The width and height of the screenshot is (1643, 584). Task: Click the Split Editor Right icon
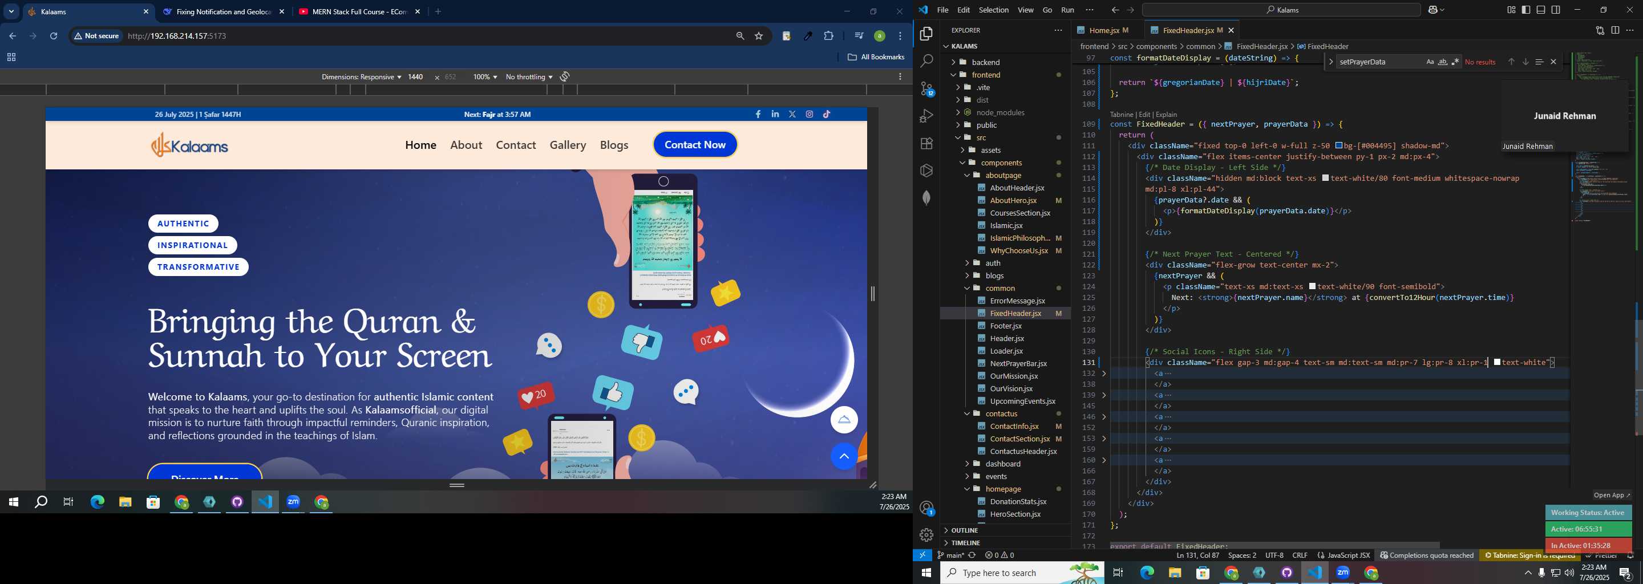coord(1615,30)
